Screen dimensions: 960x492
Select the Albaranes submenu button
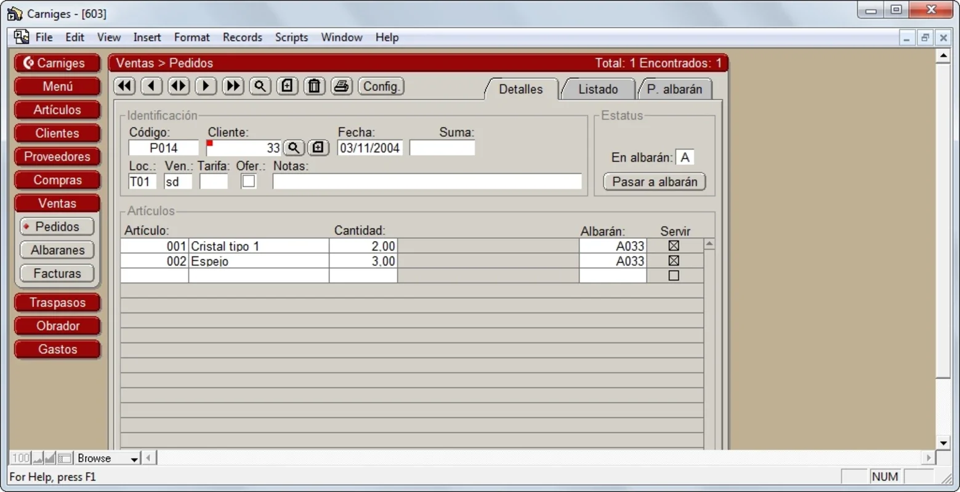coord(57,250)
